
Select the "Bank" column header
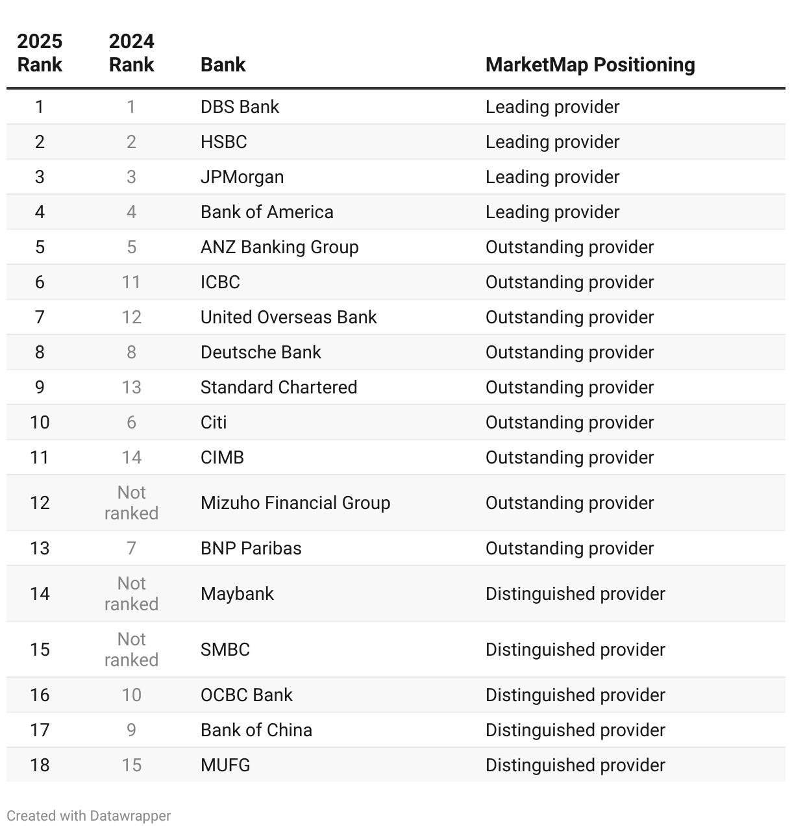223,65
